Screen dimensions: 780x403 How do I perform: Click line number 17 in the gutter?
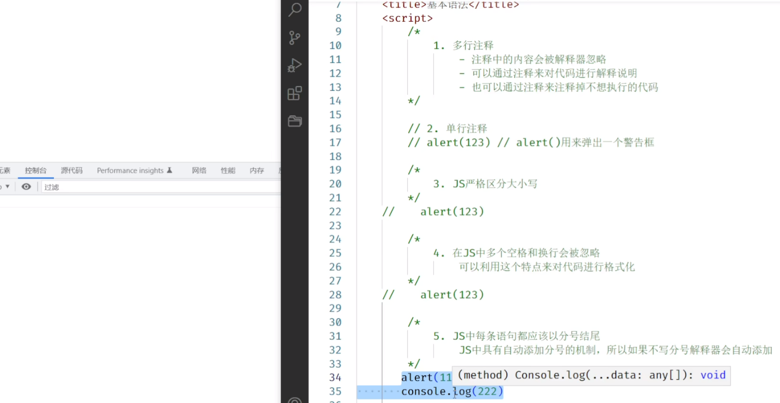335,142
